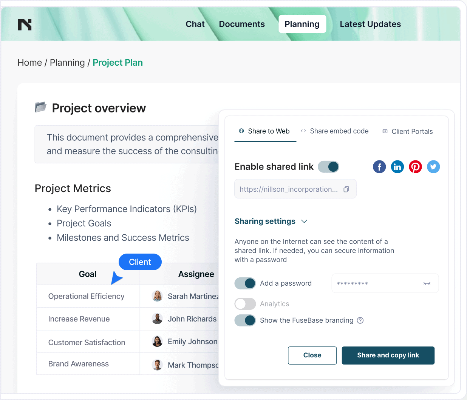Copy the shared link with copy icon
This screenshot has width=467, height=400.
coord(346,189)
